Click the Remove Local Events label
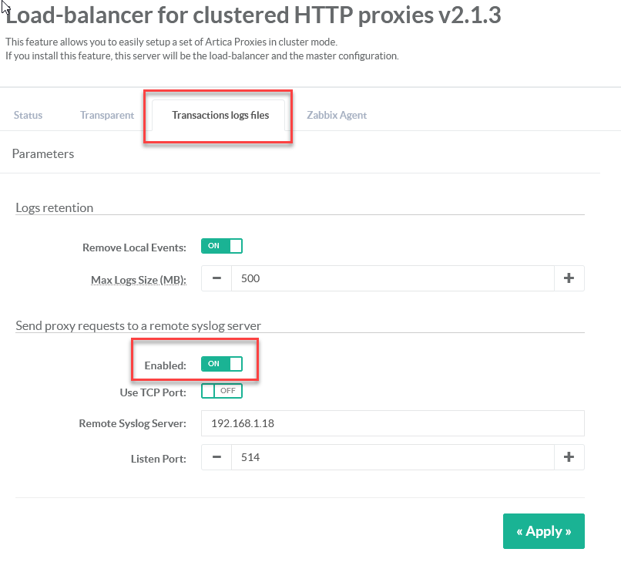621x569 pixels. [134, 247]
